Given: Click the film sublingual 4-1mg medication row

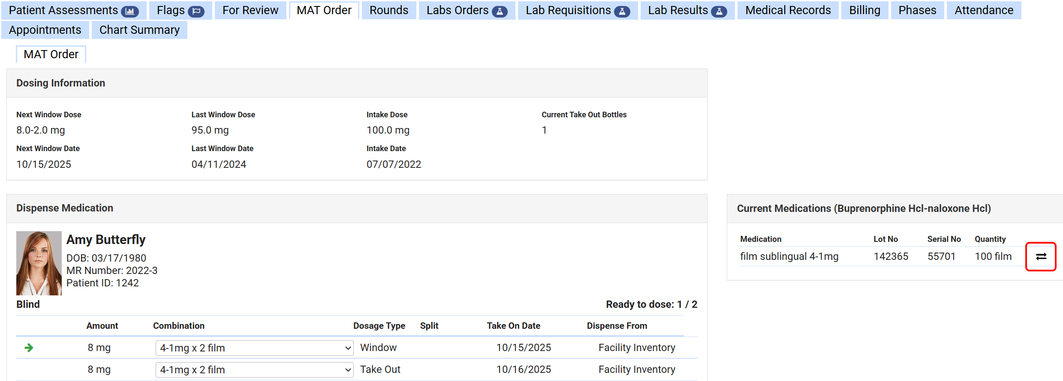Looking at the screenshot, I should click(789, 256).
